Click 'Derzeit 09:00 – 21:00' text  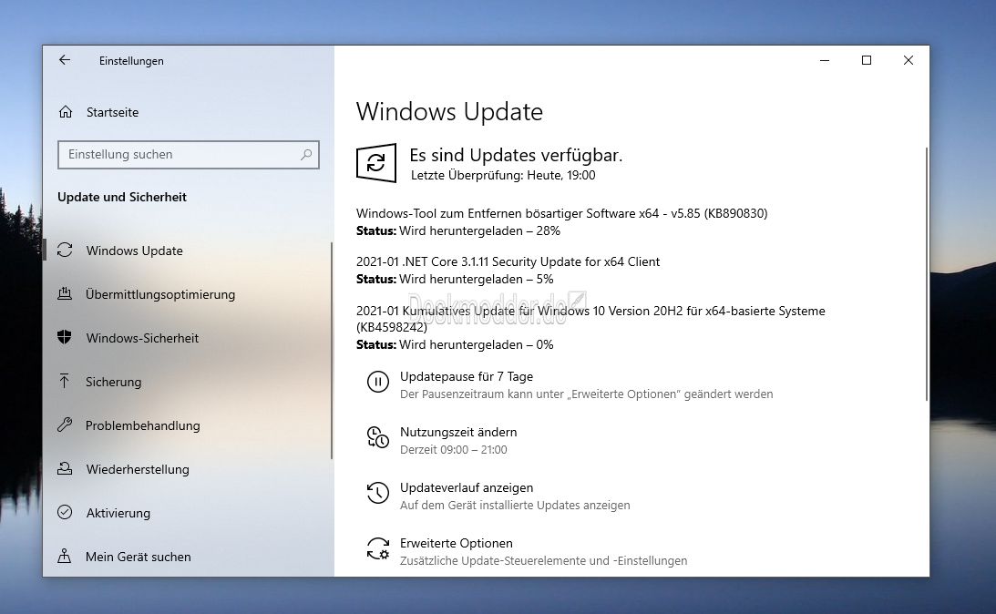click(x=454, y=449)
